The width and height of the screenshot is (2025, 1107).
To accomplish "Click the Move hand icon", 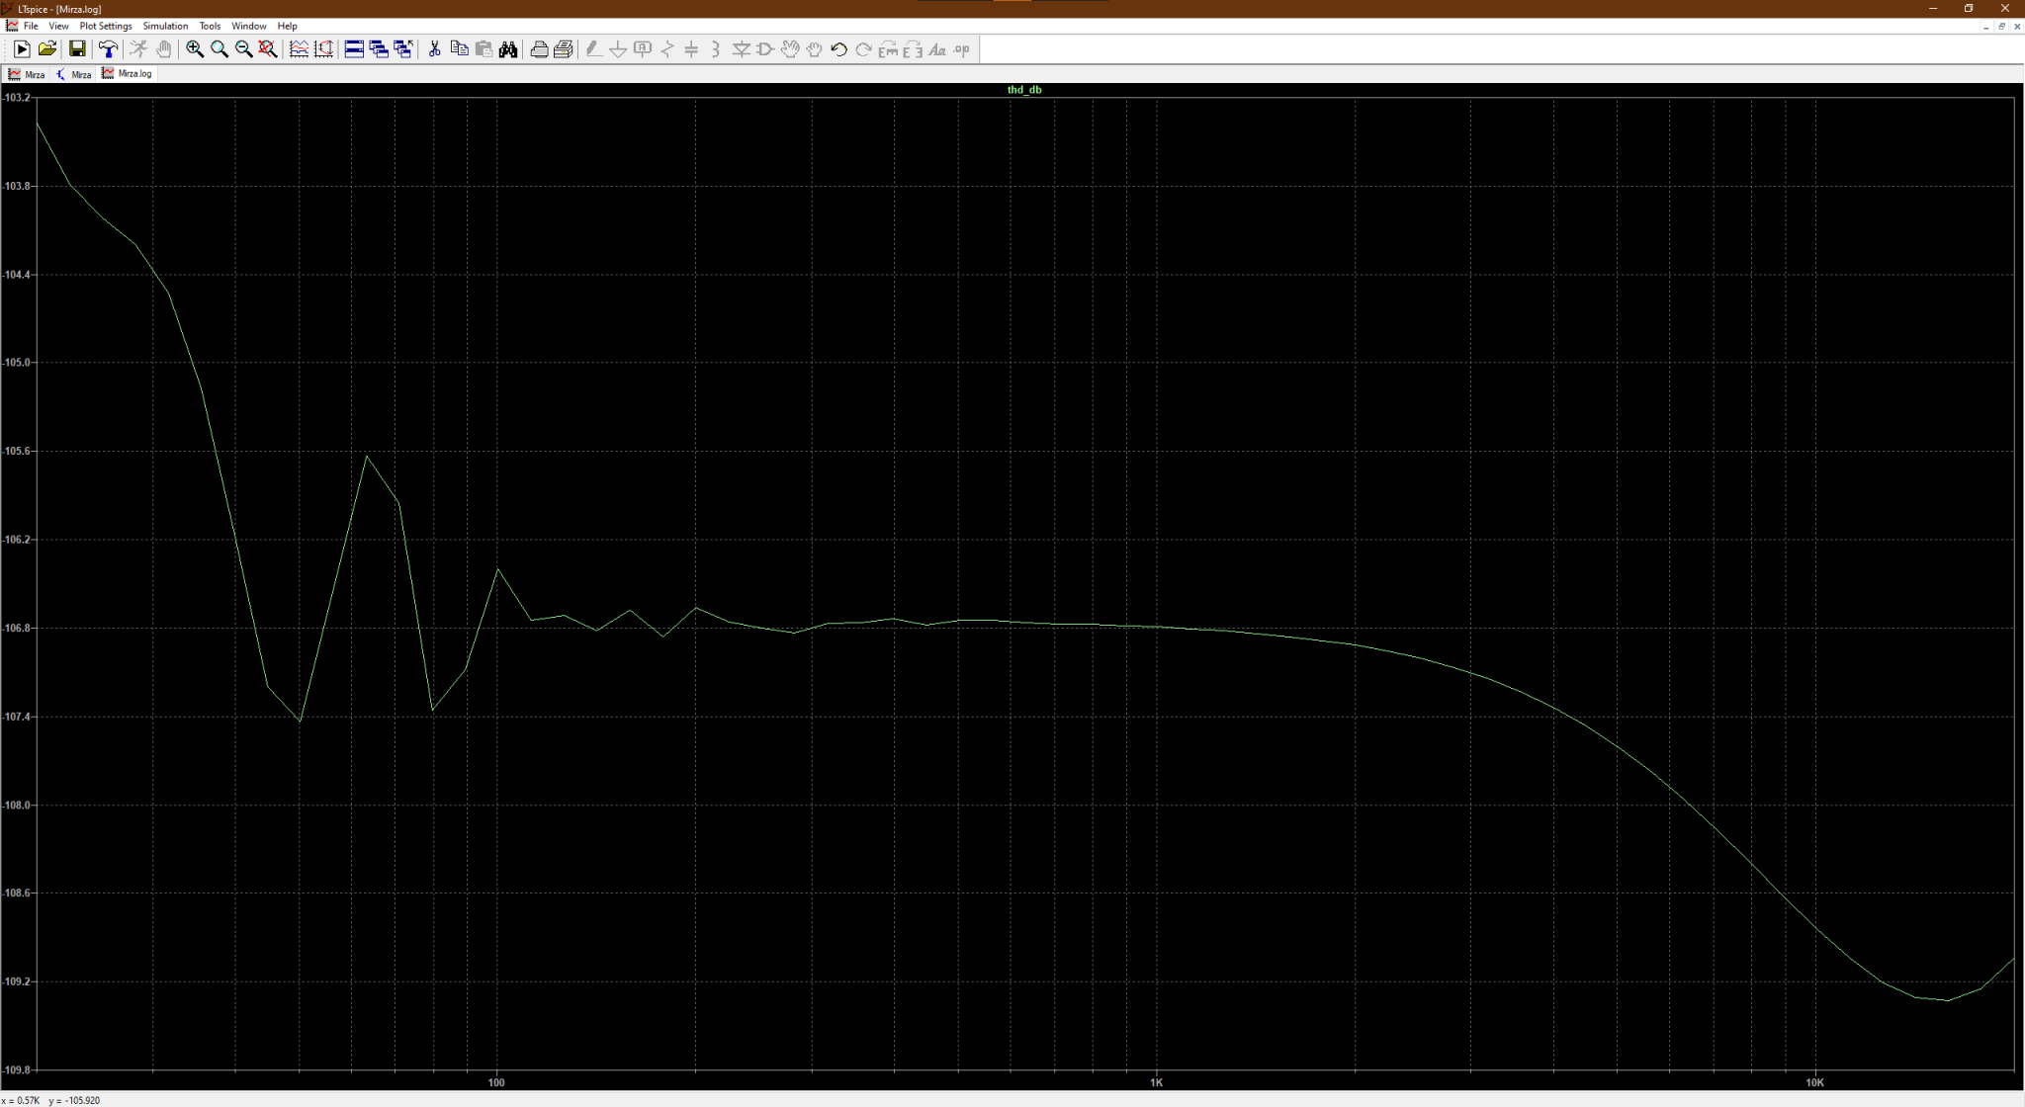I will coord(790,49).
